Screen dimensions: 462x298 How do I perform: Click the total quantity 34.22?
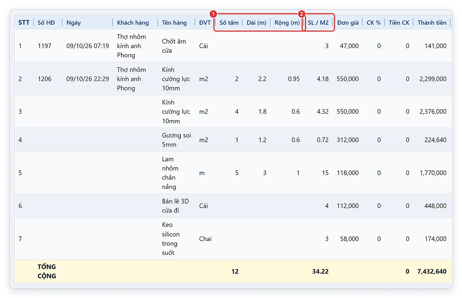pos(320,271)
